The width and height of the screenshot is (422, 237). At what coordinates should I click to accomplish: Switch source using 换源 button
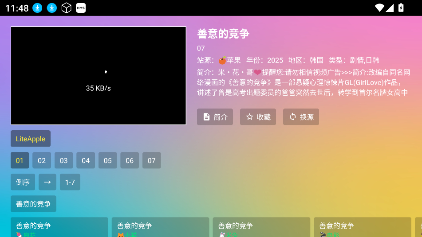click(x=301, y=117)
